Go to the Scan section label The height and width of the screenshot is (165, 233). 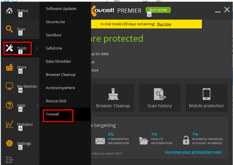pos(21,29)
